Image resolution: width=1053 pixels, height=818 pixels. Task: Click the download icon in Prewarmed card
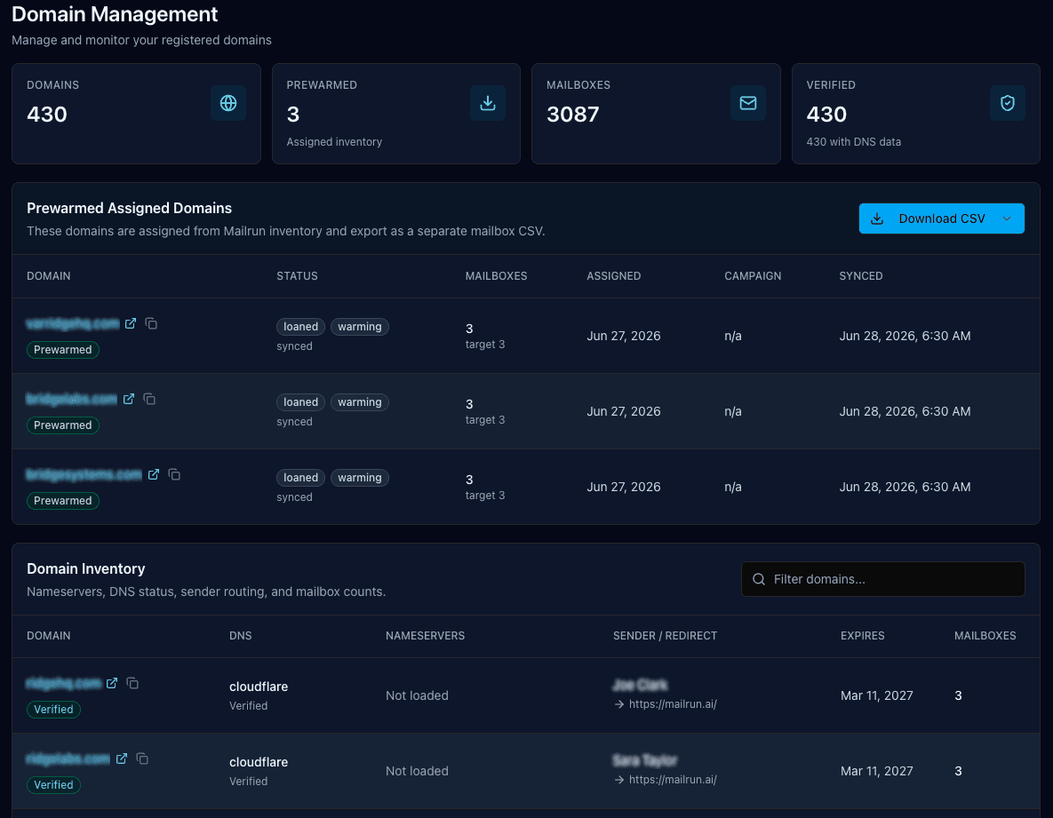[488, 103]
